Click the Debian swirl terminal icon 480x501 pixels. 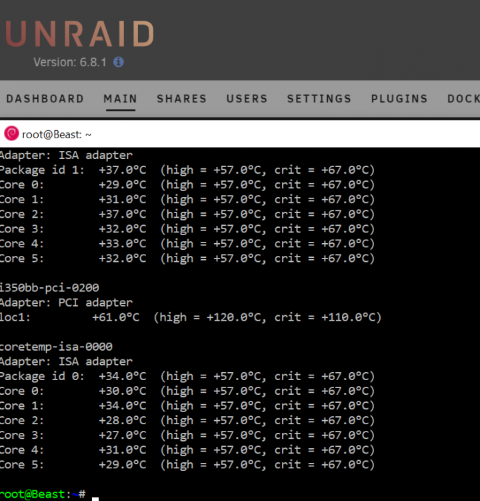[11, 134]
